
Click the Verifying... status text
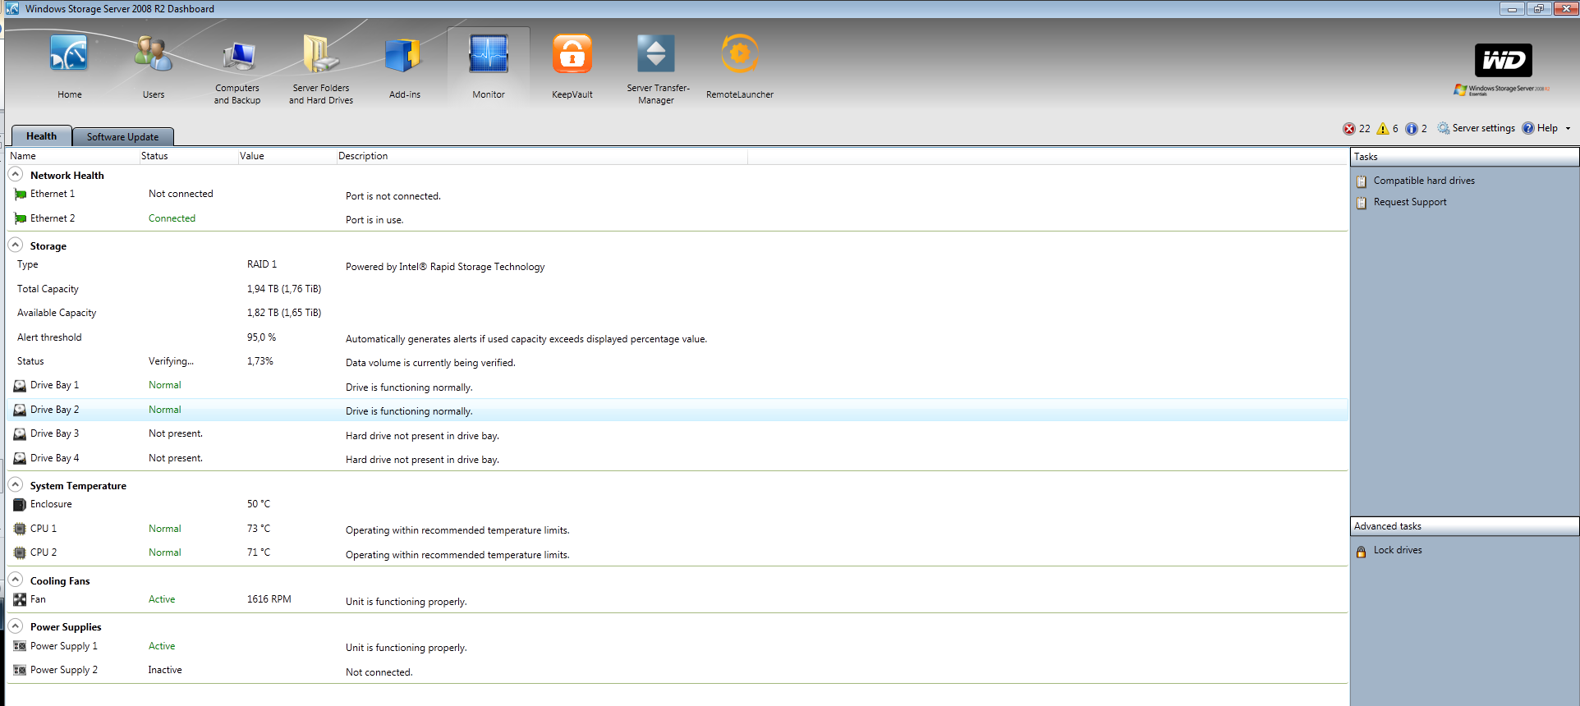pyautogui.click(x=171, y=361)
